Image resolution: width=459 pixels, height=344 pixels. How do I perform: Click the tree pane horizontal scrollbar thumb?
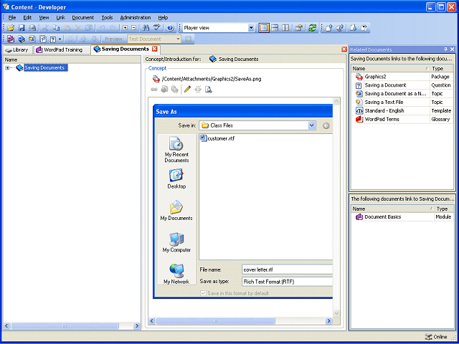65,326
